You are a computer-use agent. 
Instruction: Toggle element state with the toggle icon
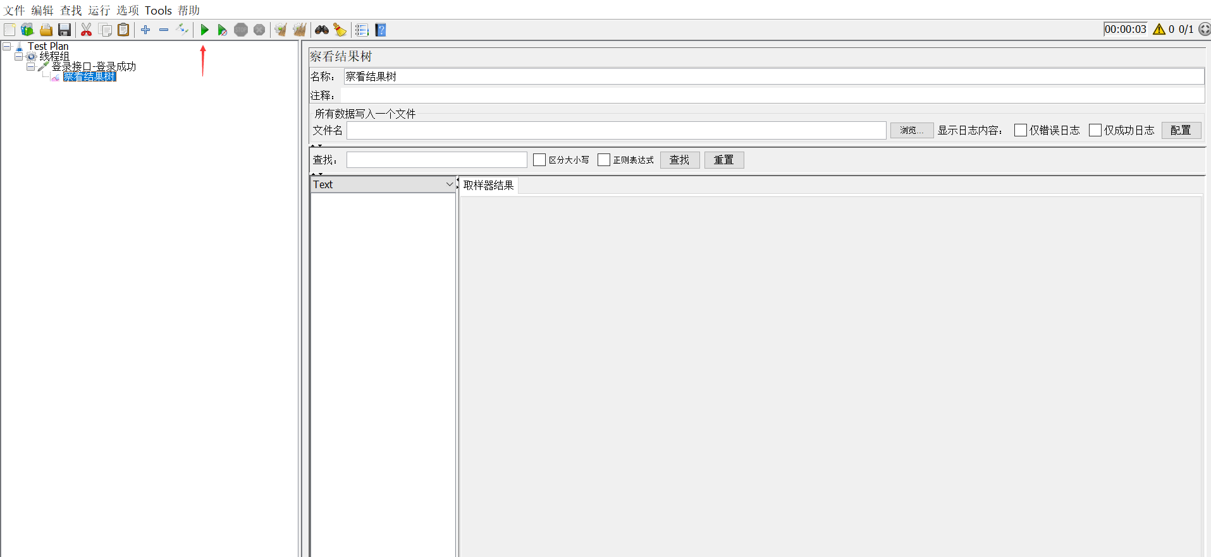(182, 30)
